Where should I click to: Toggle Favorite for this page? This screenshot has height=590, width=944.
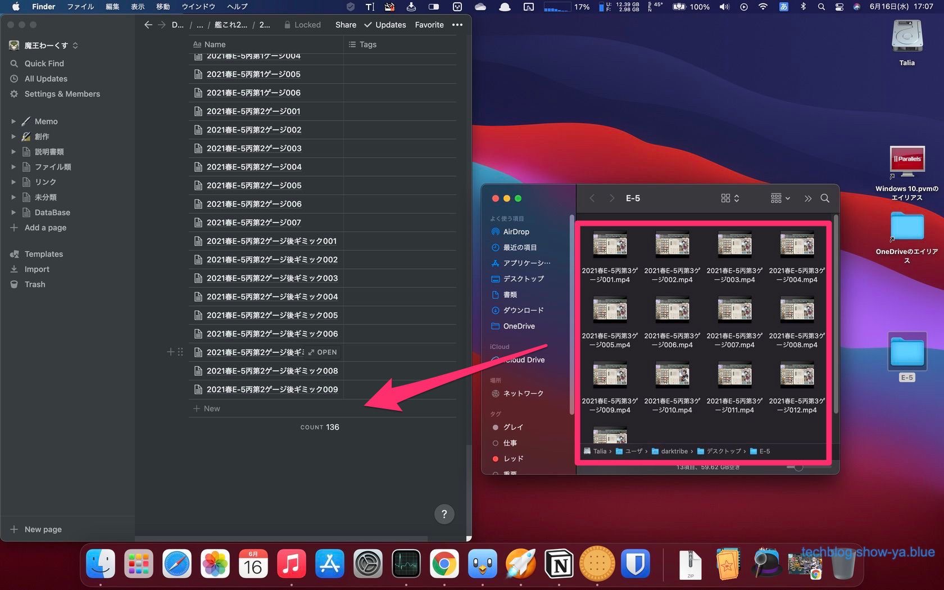[x=429, y=25]
